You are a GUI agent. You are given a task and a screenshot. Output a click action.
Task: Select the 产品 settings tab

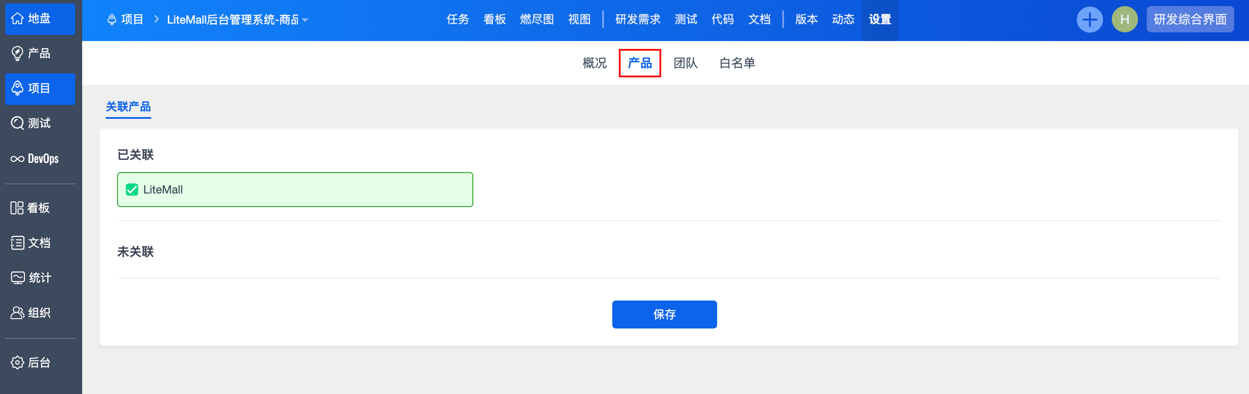(640, 63)
